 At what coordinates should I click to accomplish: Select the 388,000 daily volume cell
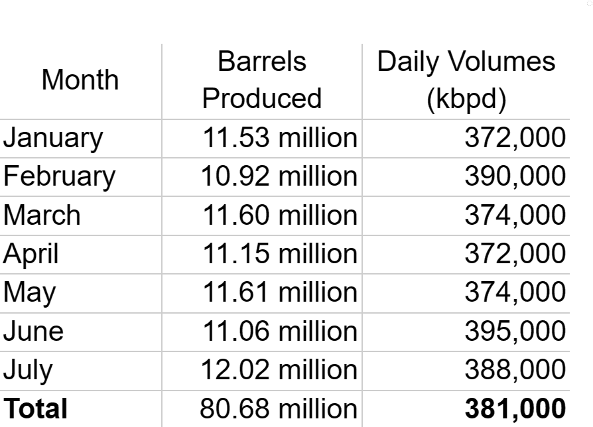tap(466, 371)
